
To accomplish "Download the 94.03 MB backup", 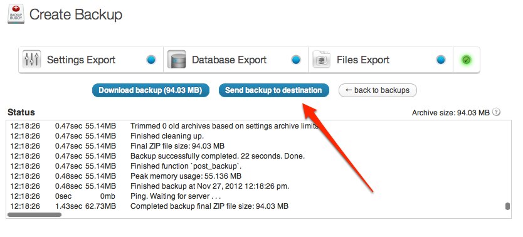I will click(151, 90).
